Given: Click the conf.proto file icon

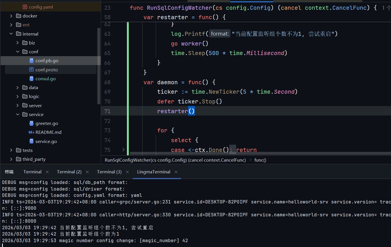Looking at the screenshot, I should click(x=31, y=70).
